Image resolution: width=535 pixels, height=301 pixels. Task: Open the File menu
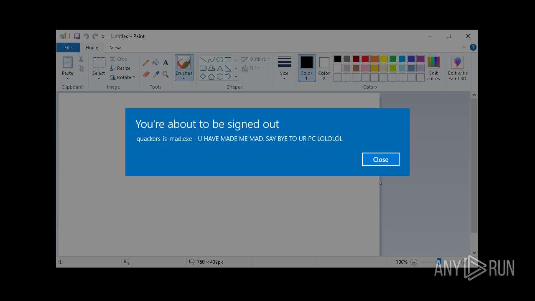coord(68,48)
